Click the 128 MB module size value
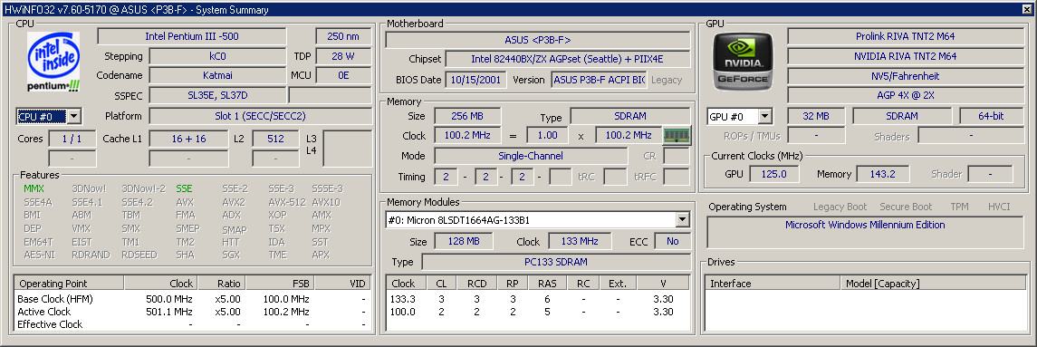This screenshot has height=347, width=1037. pyautogui.click(x=465, y=241)
